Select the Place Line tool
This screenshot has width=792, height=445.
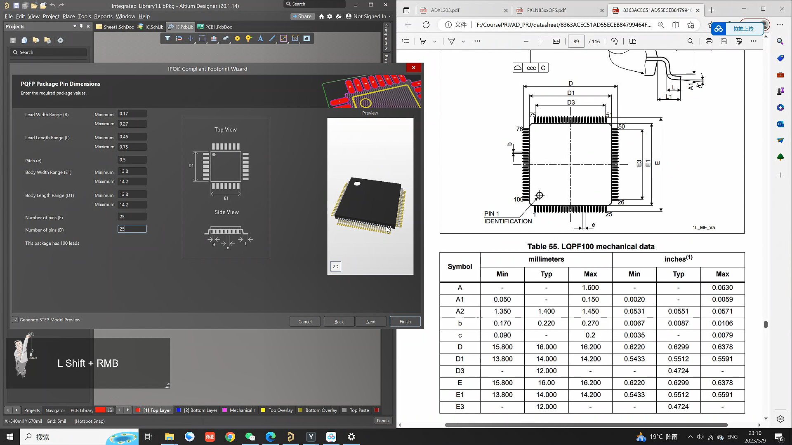tap(272, 38)
